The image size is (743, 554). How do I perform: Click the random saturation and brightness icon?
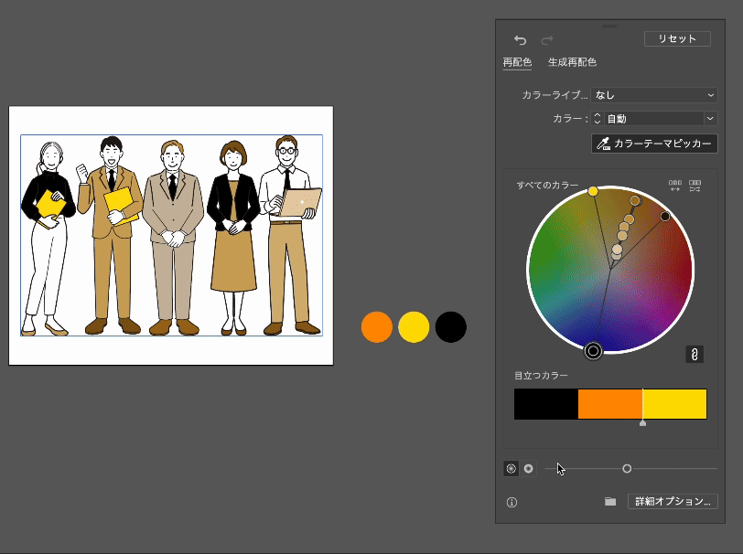coord(695,186)
